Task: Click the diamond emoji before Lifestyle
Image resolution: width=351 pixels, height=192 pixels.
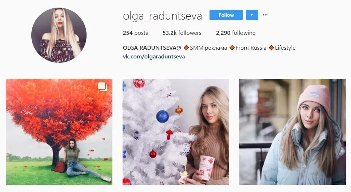Action: point(272,48)
